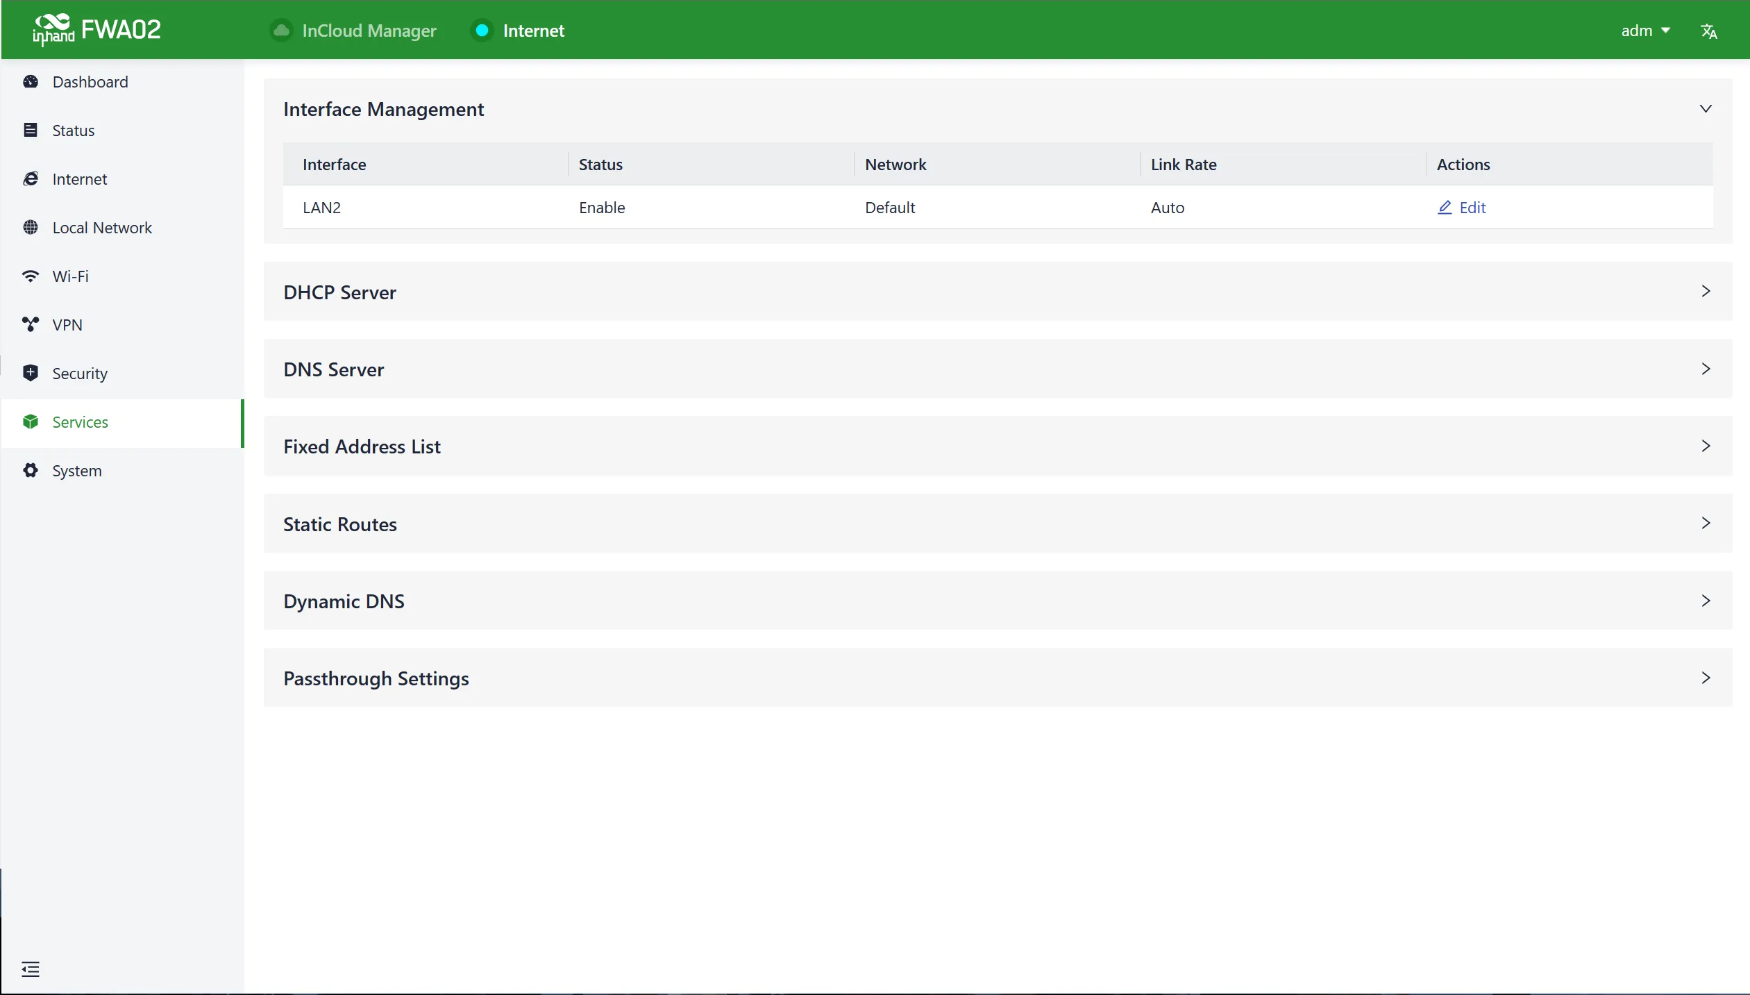
Task: Click the Wi-Fi signal icon
Action: [31, 276]
